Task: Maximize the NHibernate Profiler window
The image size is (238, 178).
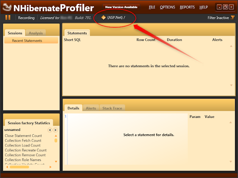Action: (x=225, y=7)
